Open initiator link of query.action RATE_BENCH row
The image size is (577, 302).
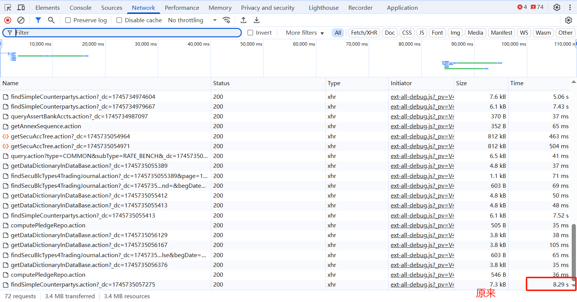[x=422, y=156]
